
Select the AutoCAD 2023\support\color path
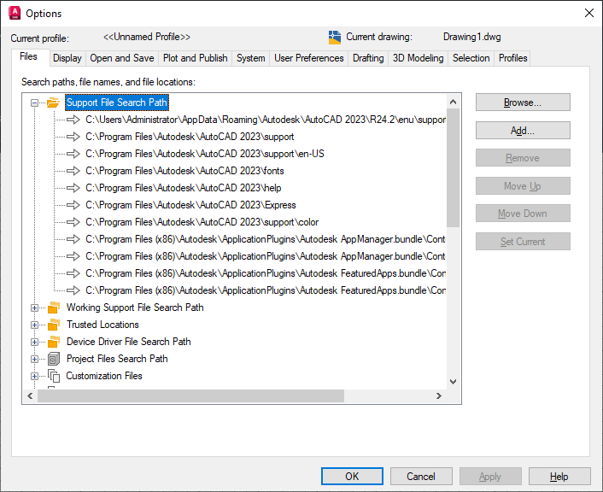click(x=202, y=222)
